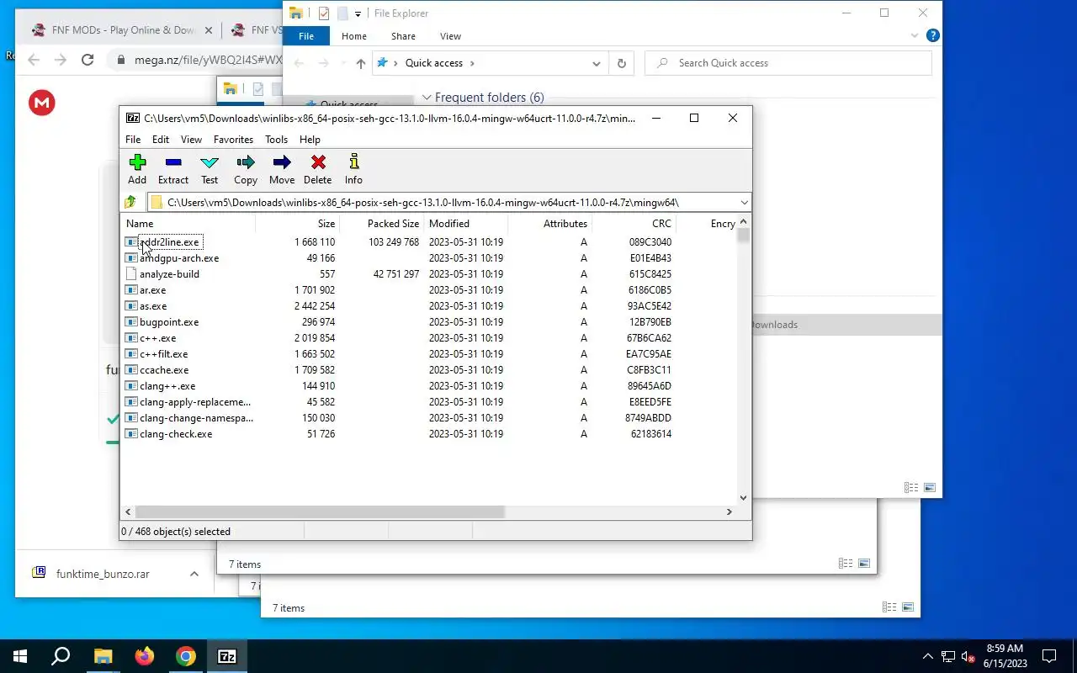The image size is (1077, 673).
Task: Click the Copy toolbar icon
Action: pyautogui.click(x=246, y=169)
